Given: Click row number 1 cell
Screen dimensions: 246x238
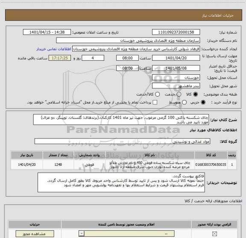Looking at the screenshot, I should [232, 165].
